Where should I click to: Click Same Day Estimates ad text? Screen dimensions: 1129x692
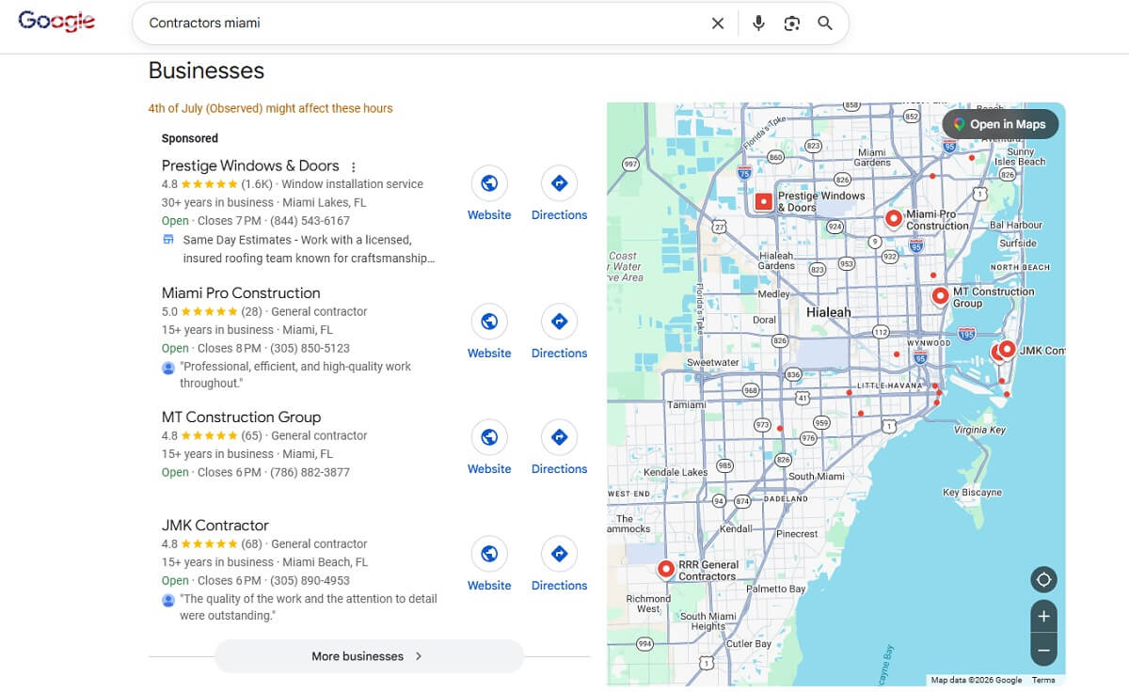[310, 249]
